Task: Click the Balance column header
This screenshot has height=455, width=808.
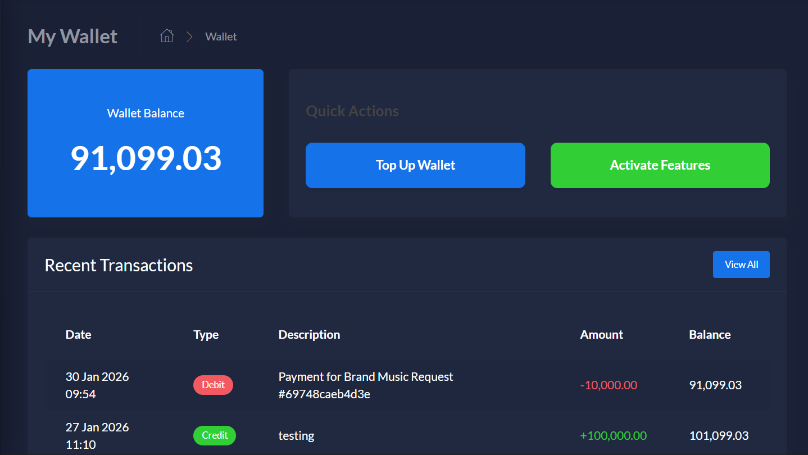Action: point(710,335)
